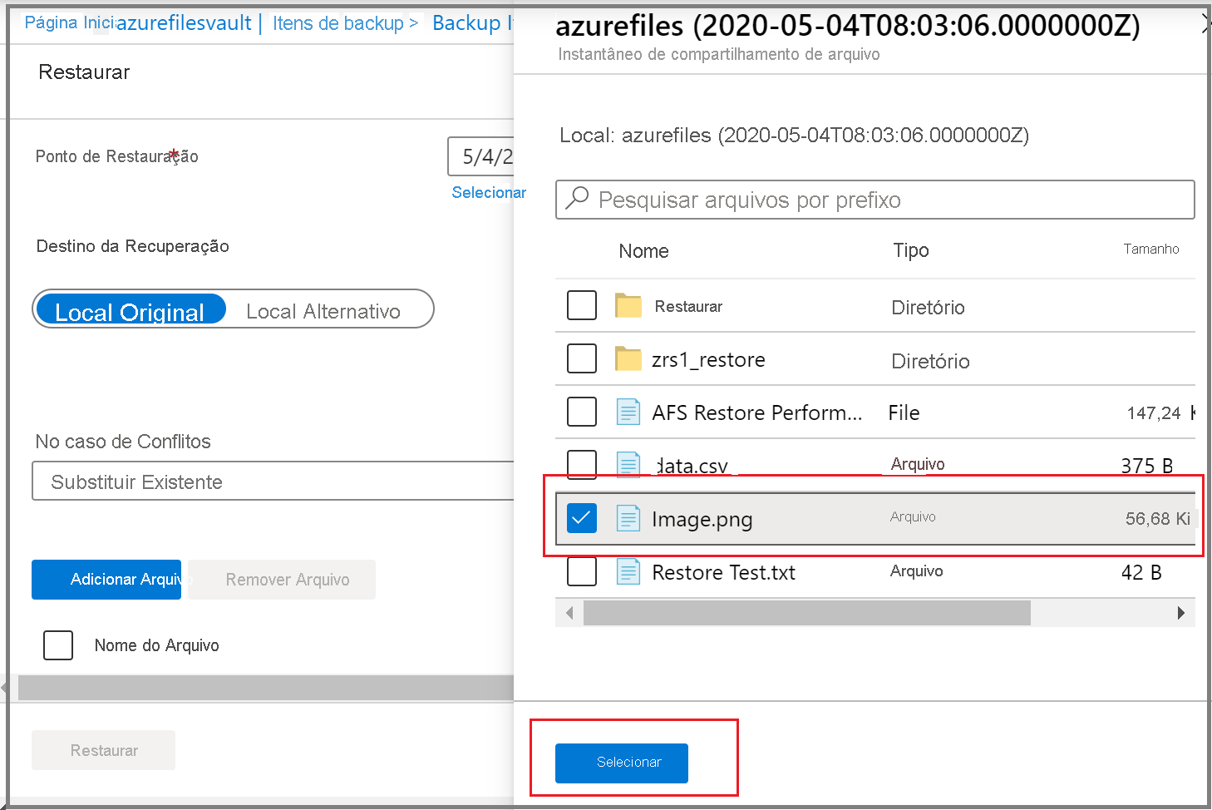Click the AFS Restore Perform file icon
This screenshot has width=1212, height=810.
coord(628,412)
